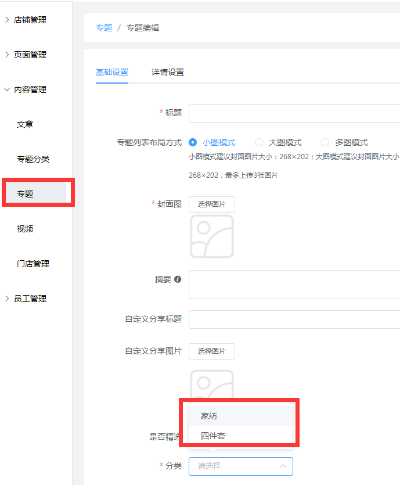
Task: Expand the 页面管理 sidebar menu
Action: pyautogui.click(x=30, y=55)
